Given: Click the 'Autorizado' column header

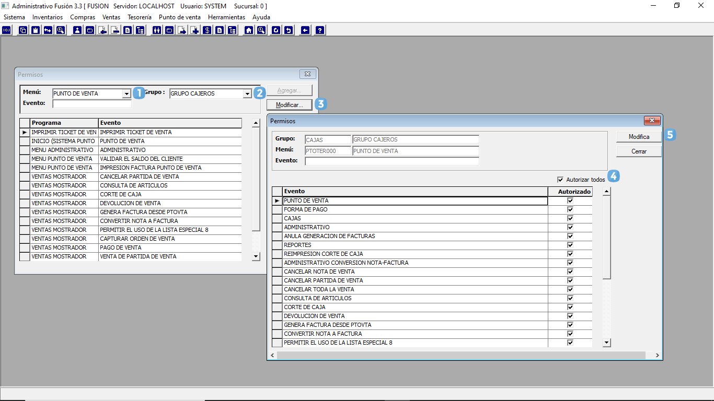Looking at the screenshot, I should pyautogui.click(x=570, y=192).
